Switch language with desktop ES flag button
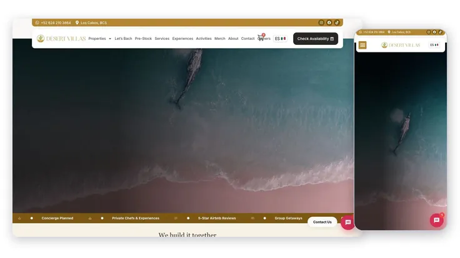Viewport: 460px width, 258px height. coord(280,39)
